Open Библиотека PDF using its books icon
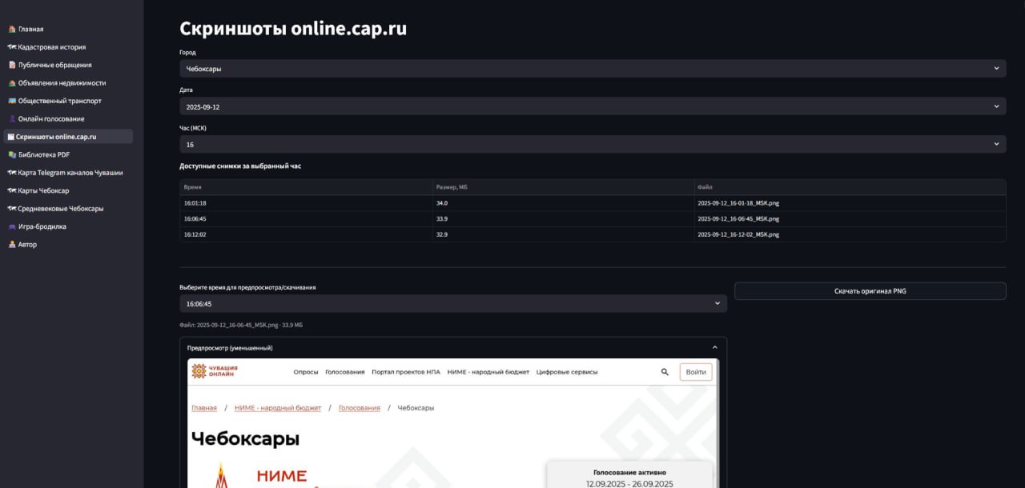The image size is (1025, 488). pyautogui.click(x=10, y=154)
